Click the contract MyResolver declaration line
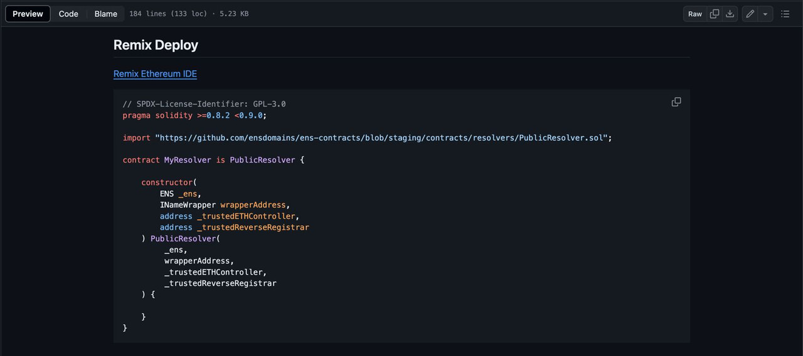 coord(213,160)
